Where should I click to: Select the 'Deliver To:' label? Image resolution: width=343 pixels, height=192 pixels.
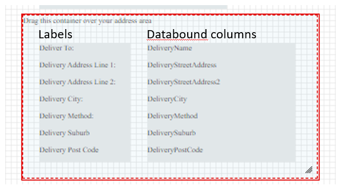(x=56, y=48)
